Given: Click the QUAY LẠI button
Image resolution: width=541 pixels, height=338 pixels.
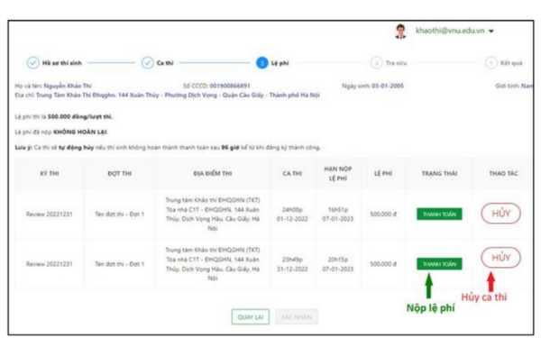Looking at the screenshot, I should coord(250,317).
